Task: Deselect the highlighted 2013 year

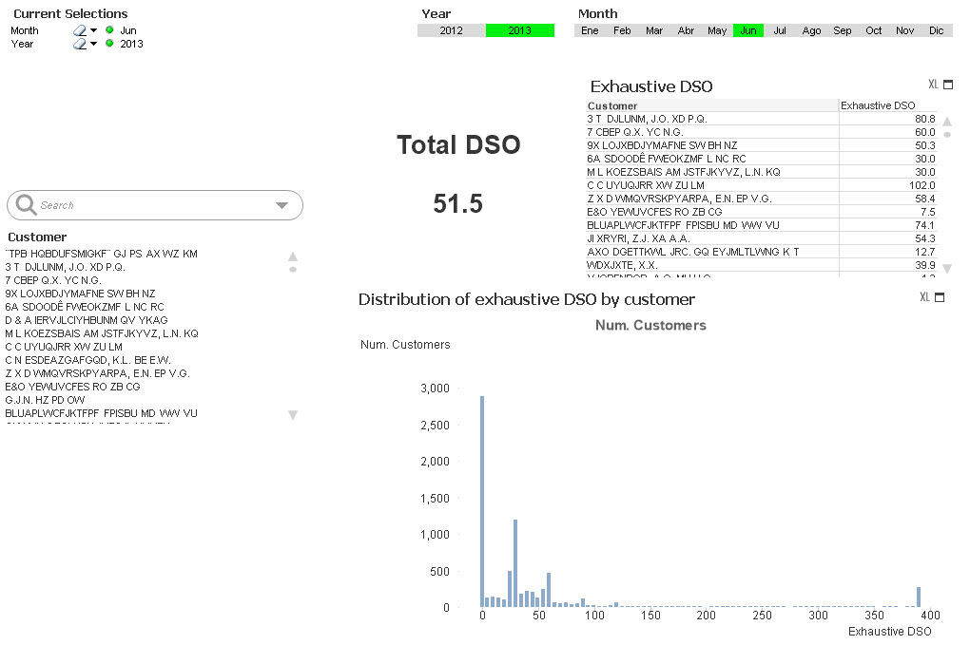Action: pyautogui.click(x=519, y=30)
